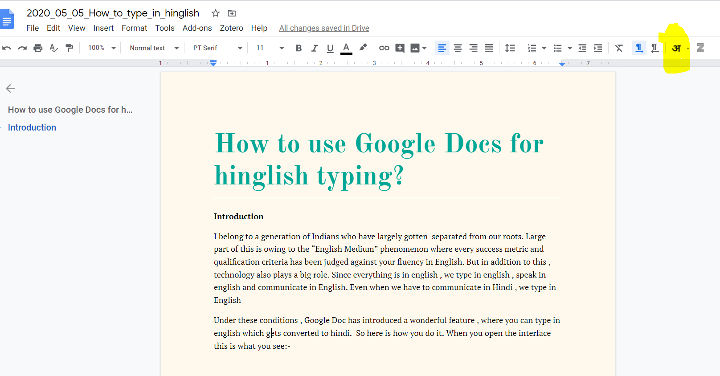Screen dimensions: 720x376
Task: Insert a link with chain icon
Action: pyautogui.click(x=384, y=48)
